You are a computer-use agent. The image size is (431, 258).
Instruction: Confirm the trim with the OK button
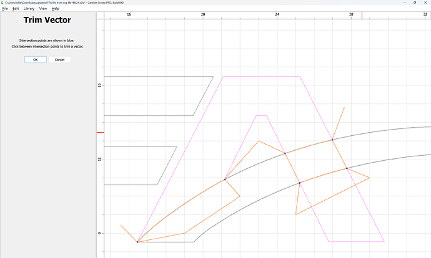click(x=35, y=60)
